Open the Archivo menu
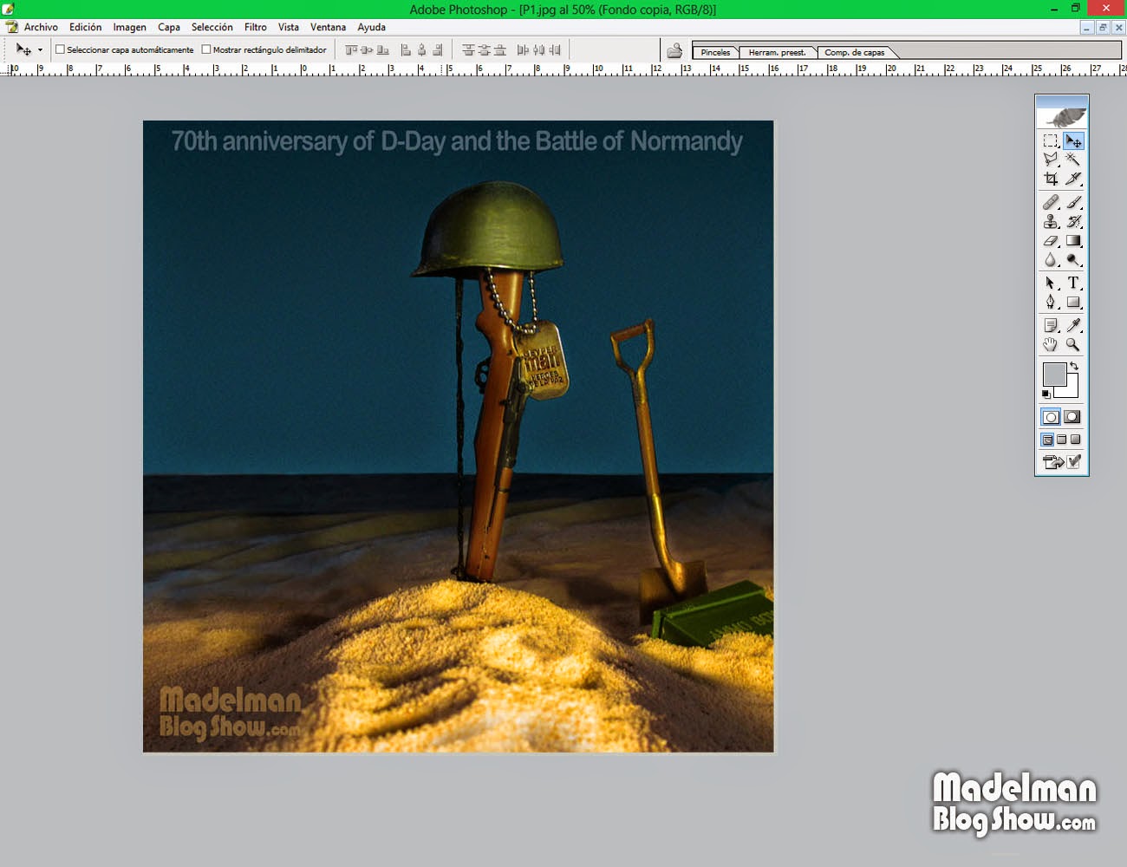Screen dimensions: 1127x867 [x=41, y=27]
